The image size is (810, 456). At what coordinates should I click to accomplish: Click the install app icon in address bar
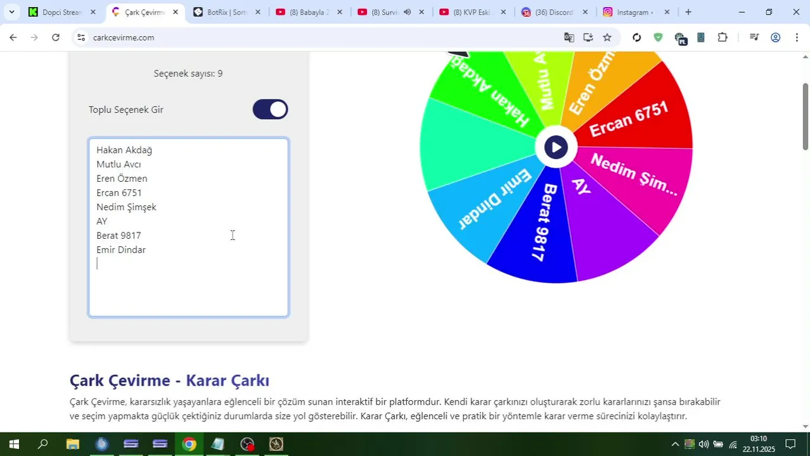pyautogui.click(x=588, y=37)
